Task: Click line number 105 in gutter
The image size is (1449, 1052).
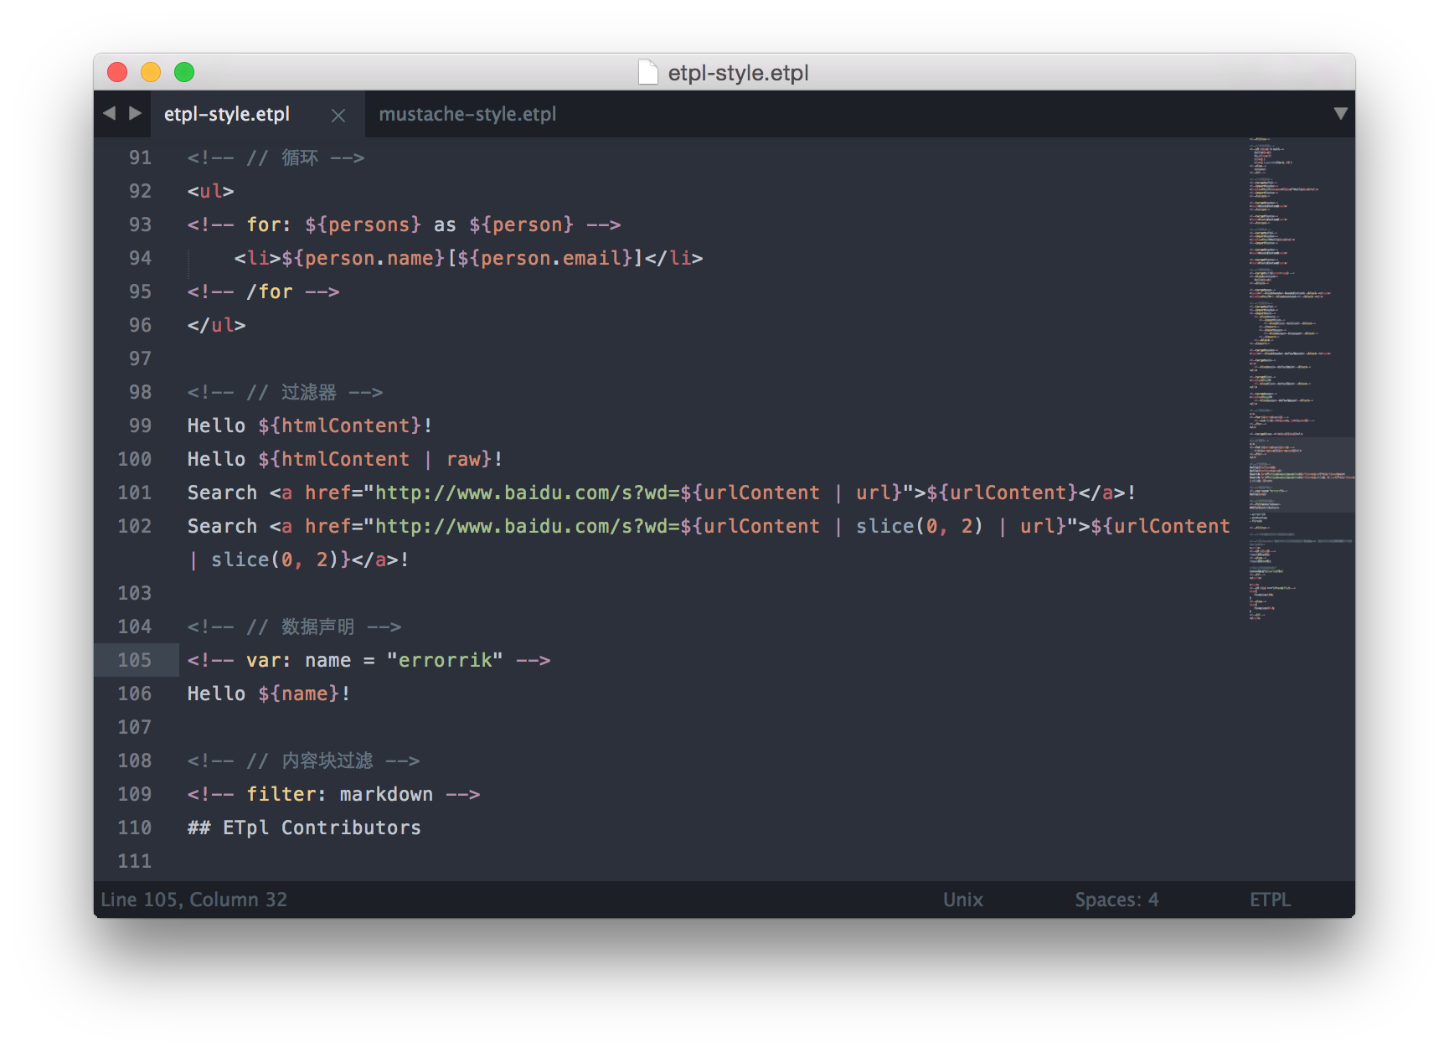Action: click(x=134, y=660)
